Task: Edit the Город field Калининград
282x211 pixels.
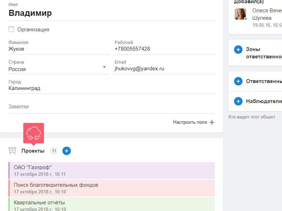Action: pos(111,88)
